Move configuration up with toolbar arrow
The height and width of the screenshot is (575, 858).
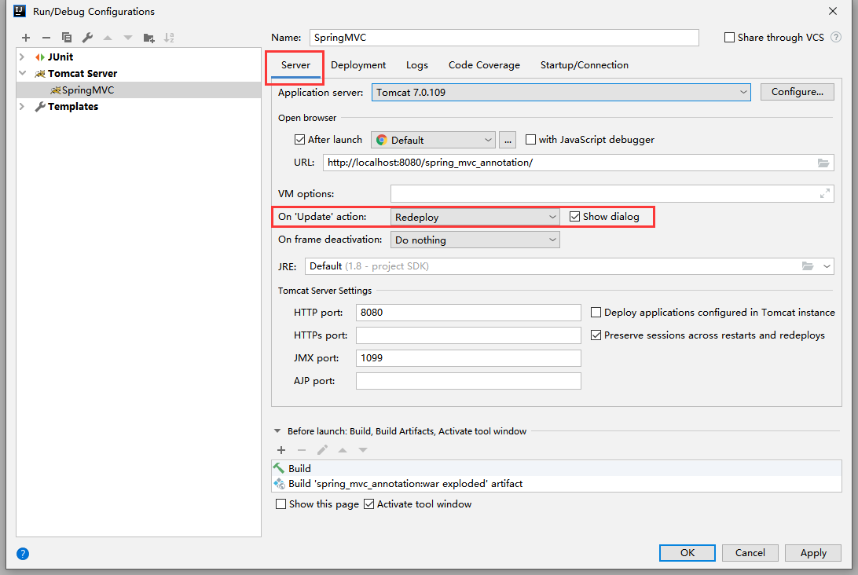tap(107, 38)
